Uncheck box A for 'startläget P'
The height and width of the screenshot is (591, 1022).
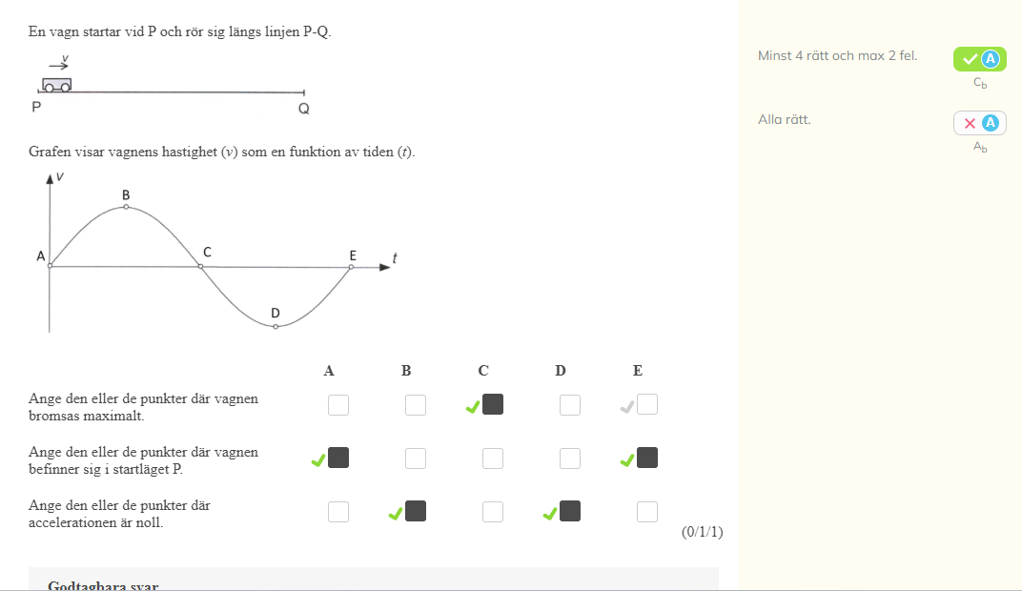click(338, 459)
